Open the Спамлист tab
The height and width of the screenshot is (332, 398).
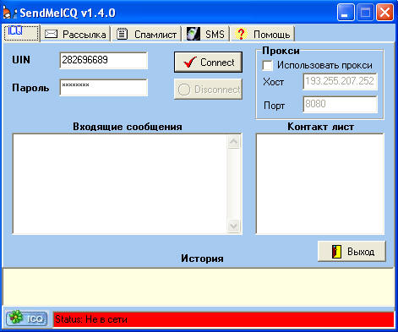146,35
